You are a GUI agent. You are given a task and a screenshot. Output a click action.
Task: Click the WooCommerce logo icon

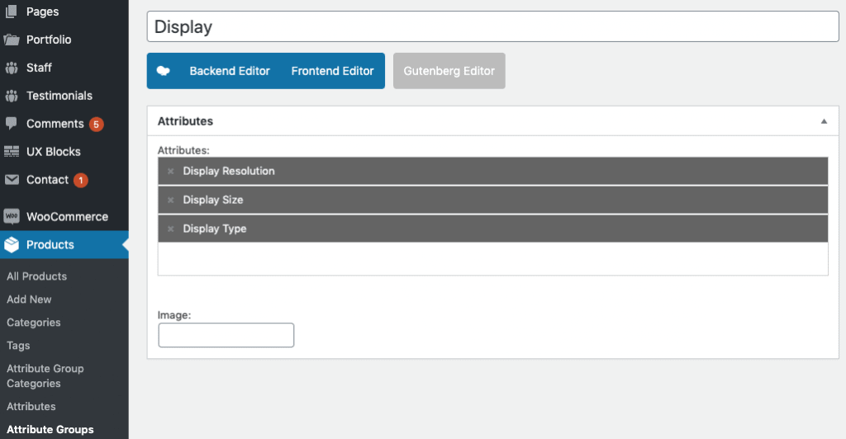pos(12,216)
